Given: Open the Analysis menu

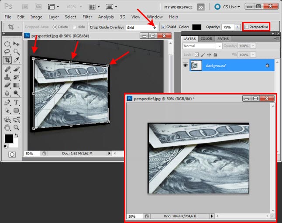Looking at the screenshot, I should coord(106,17).
